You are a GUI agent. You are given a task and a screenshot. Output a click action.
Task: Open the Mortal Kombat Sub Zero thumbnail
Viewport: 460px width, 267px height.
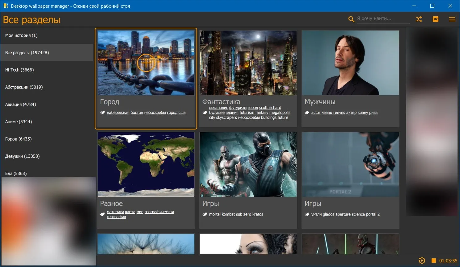(248, 164)
